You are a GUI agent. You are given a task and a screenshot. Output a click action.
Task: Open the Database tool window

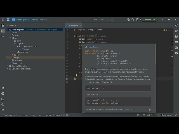tap(176, 37)
